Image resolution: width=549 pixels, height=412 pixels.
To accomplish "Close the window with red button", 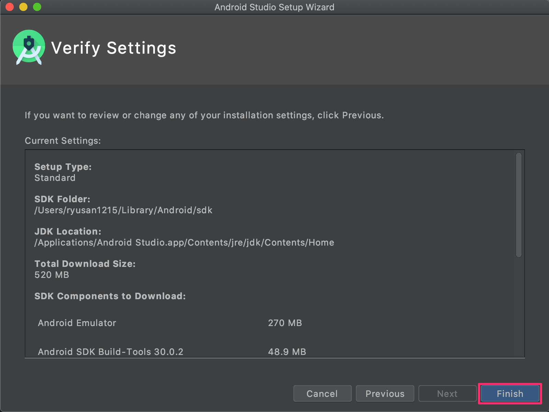I will click(10, 7).
